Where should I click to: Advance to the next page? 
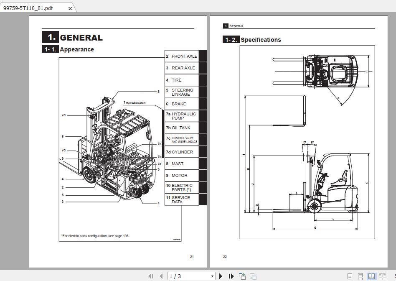pyautogui.click(x=221, y=276)
